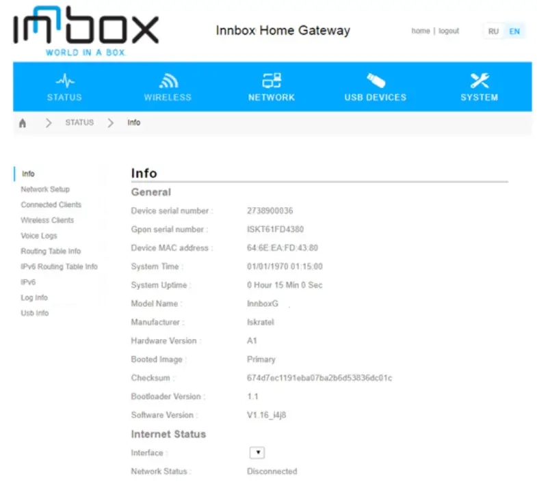Open the STATUS tab label
Image resolution: width=537 pixels, height=501 pixels.
64,98
